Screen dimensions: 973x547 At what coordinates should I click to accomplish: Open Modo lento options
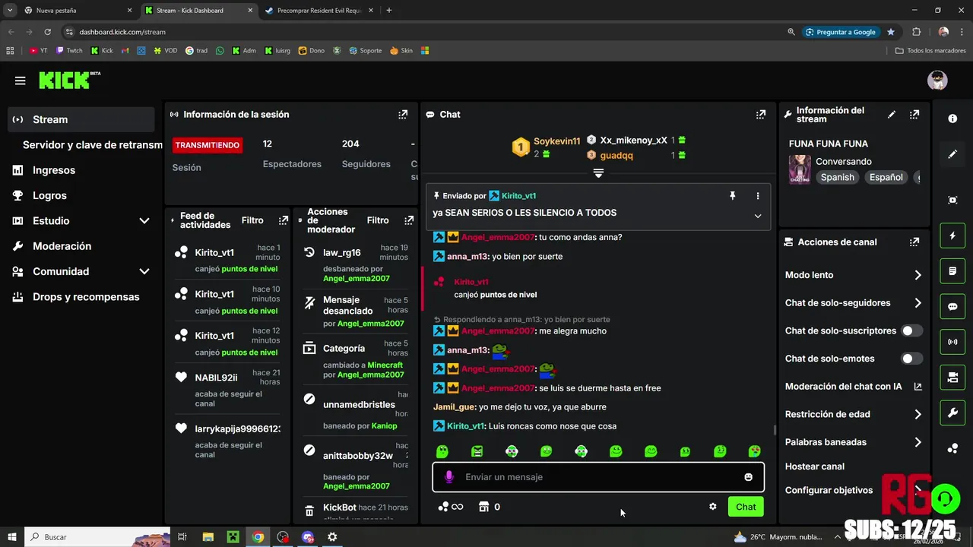(x=853, y=275)
